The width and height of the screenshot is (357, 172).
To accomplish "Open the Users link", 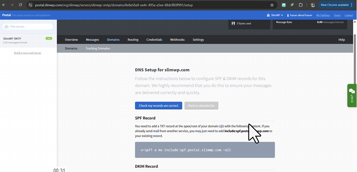I will pos(337,15).
